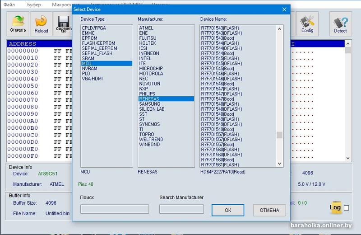Click the ADDRESS column header
The width and height of the screenshot is (361, 235).
pyautogui.click(x=22, y=44)
